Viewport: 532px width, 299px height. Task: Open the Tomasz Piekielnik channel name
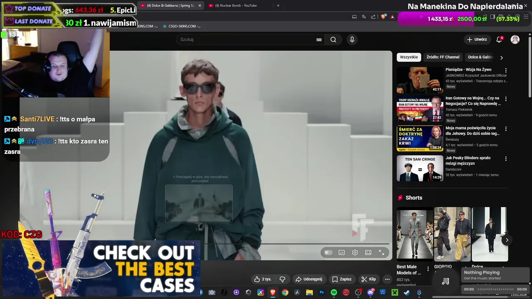pyautogui.click(x=459, y=110)
